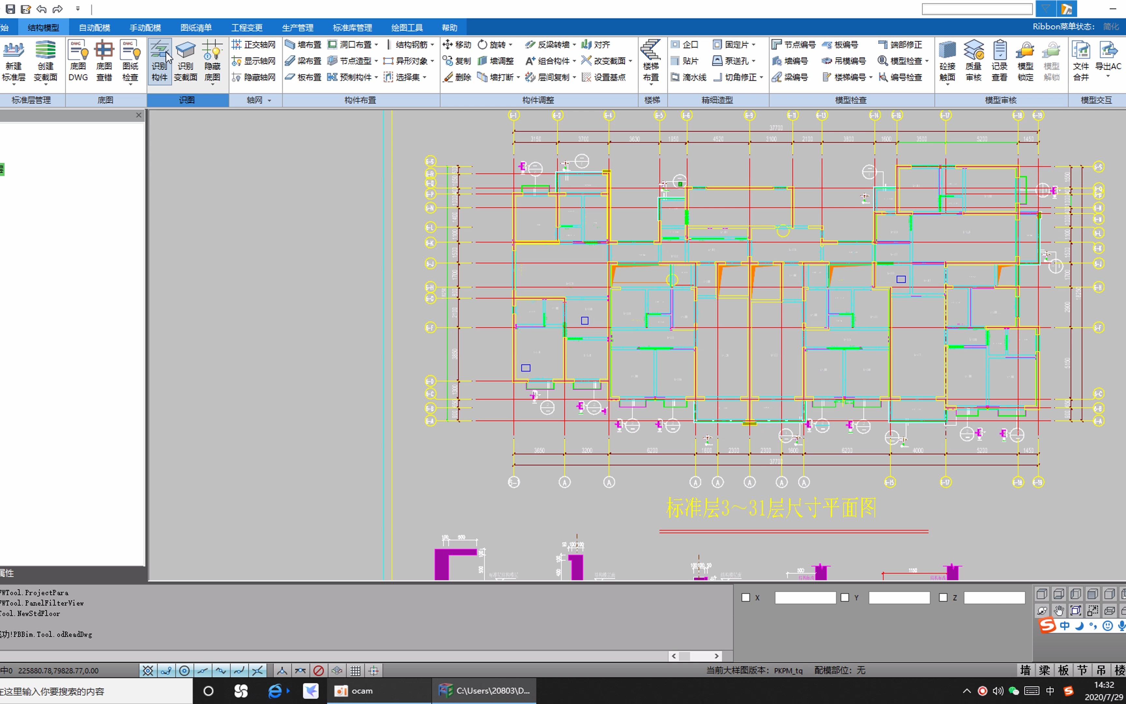Switch to the 手动配模 tab
Image resolution: width=1126 pixels, height=704 pixels.
pos(145,27)
